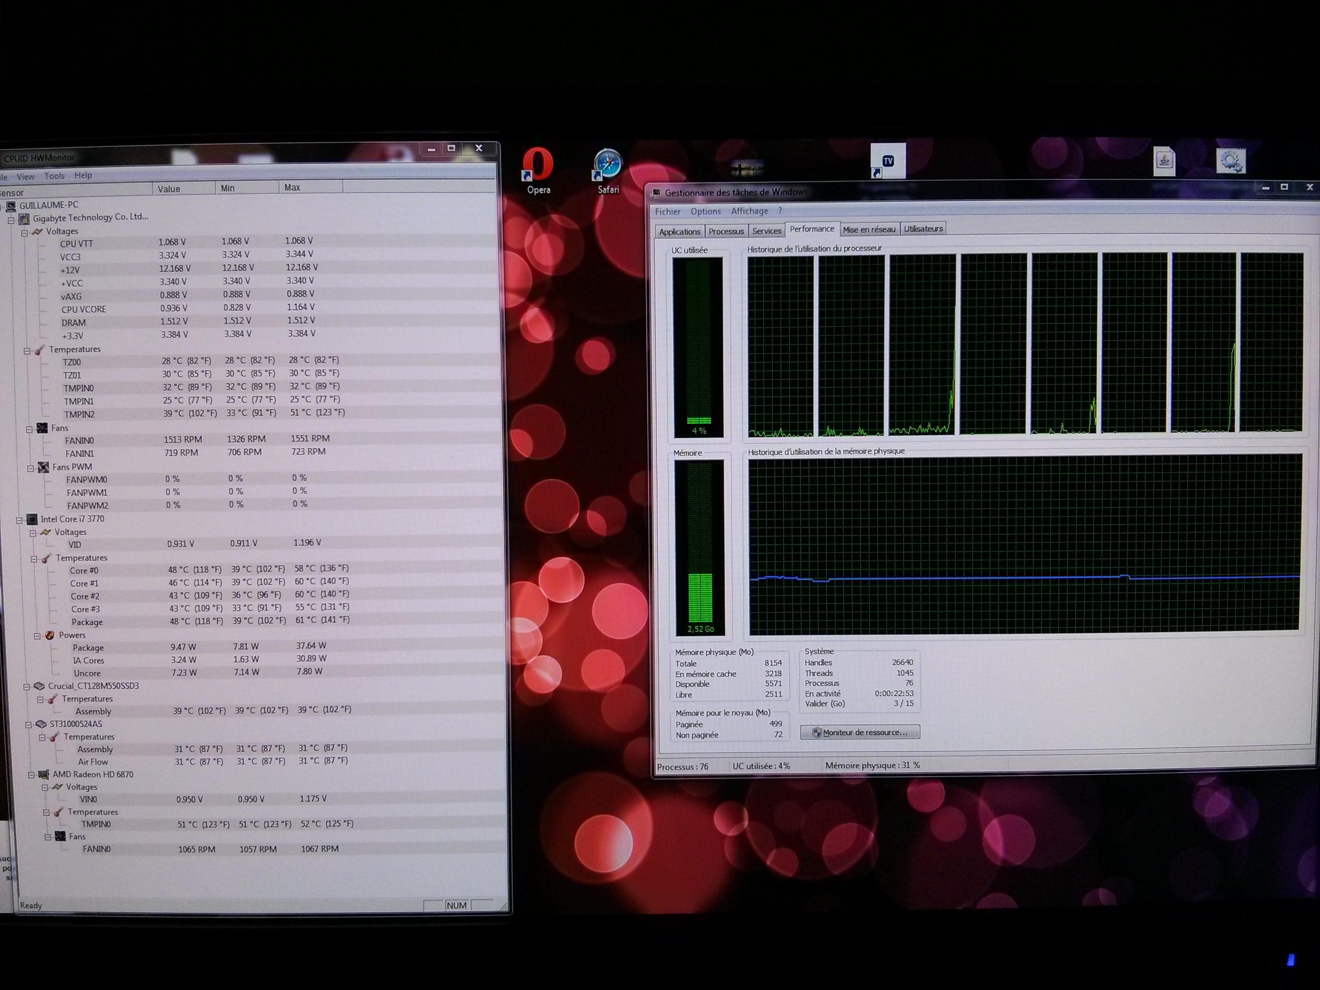Click the CPU Powers flame icon

[49, 636]
